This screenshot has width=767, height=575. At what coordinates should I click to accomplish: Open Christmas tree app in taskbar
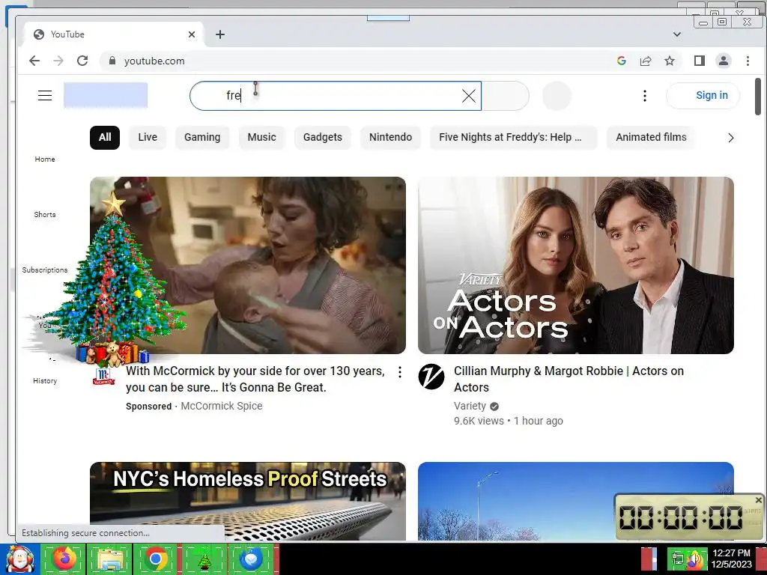204,559
